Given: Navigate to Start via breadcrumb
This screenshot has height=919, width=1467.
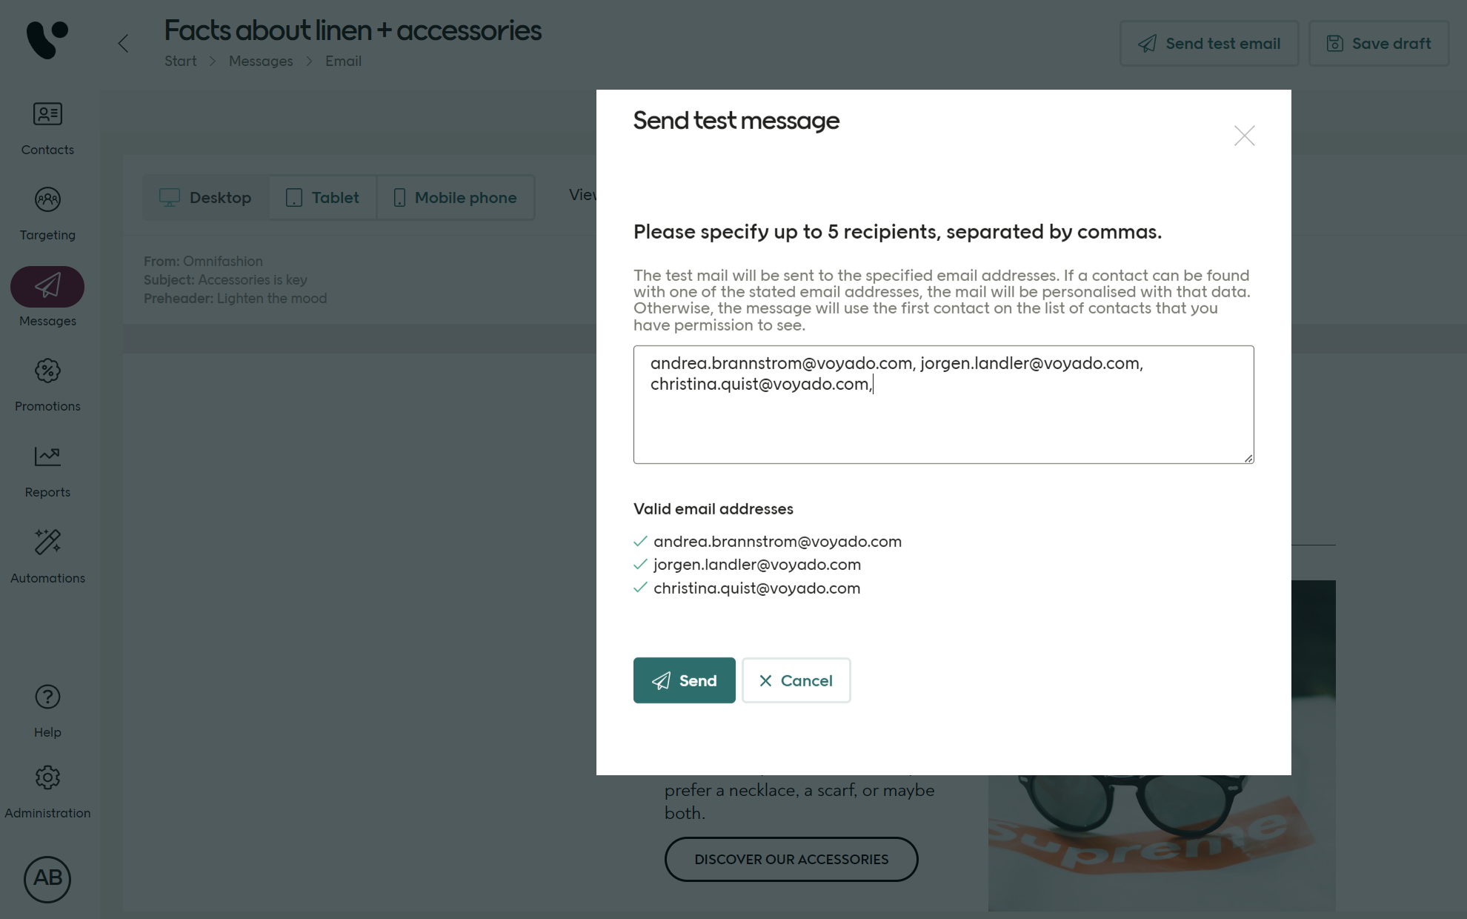Looking at the screenshot, I should point(180,61).
